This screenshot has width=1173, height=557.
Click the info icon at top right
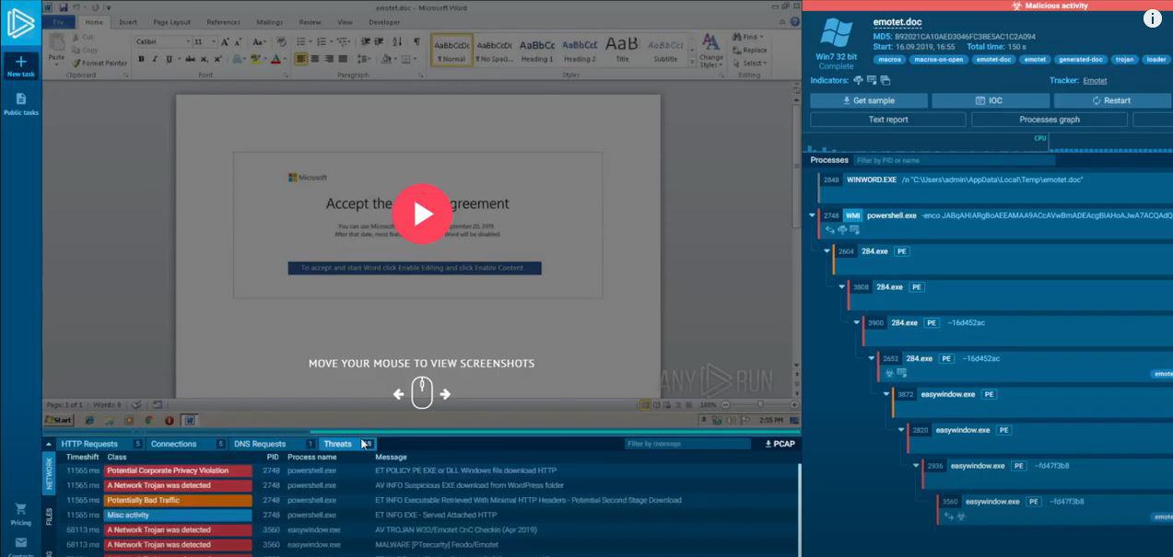click(1153, 18)
